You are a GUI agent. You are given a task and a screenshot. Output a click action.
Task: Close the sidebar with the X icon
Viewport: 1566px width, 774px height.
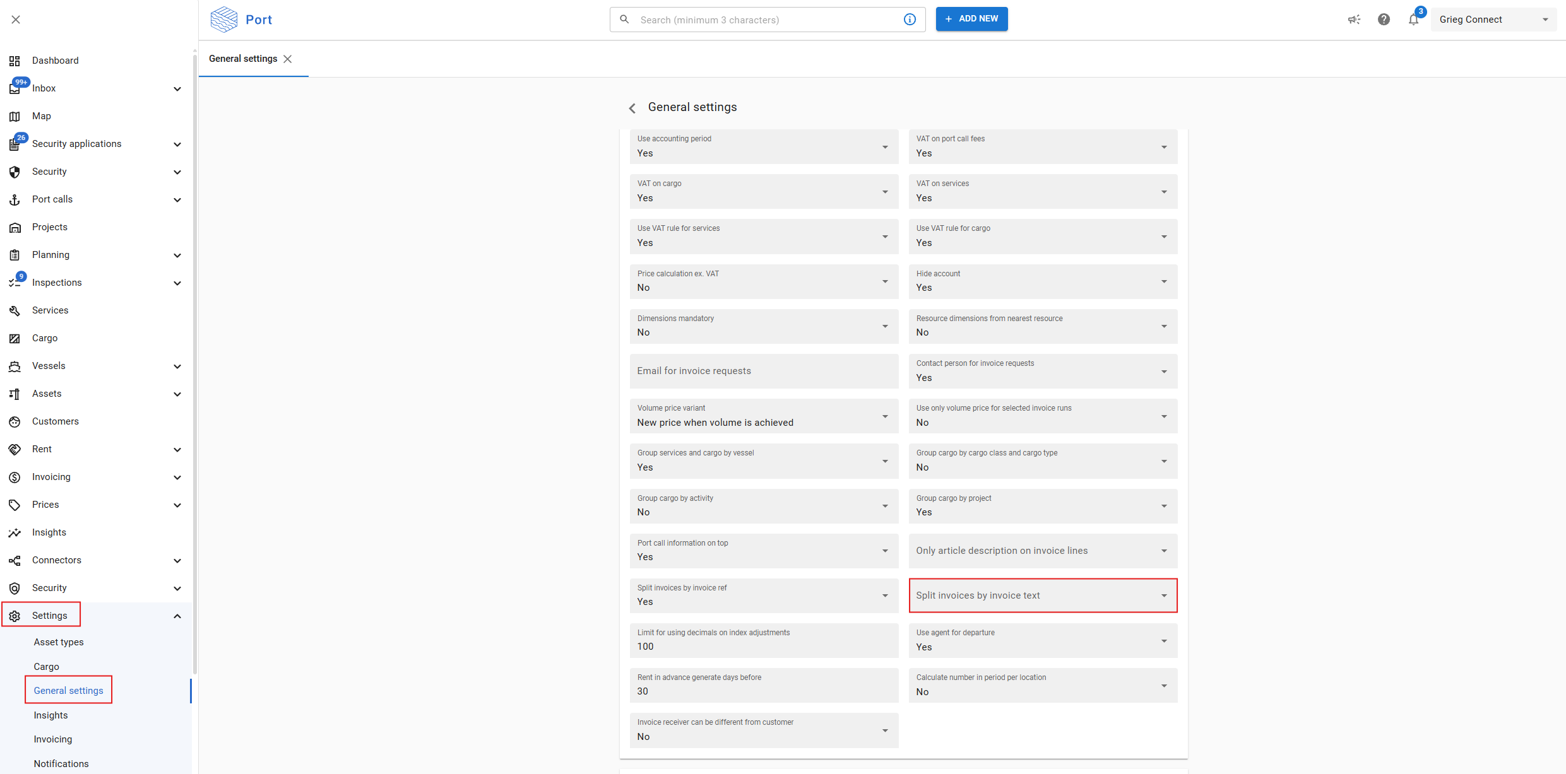click(x=16, y=20)
